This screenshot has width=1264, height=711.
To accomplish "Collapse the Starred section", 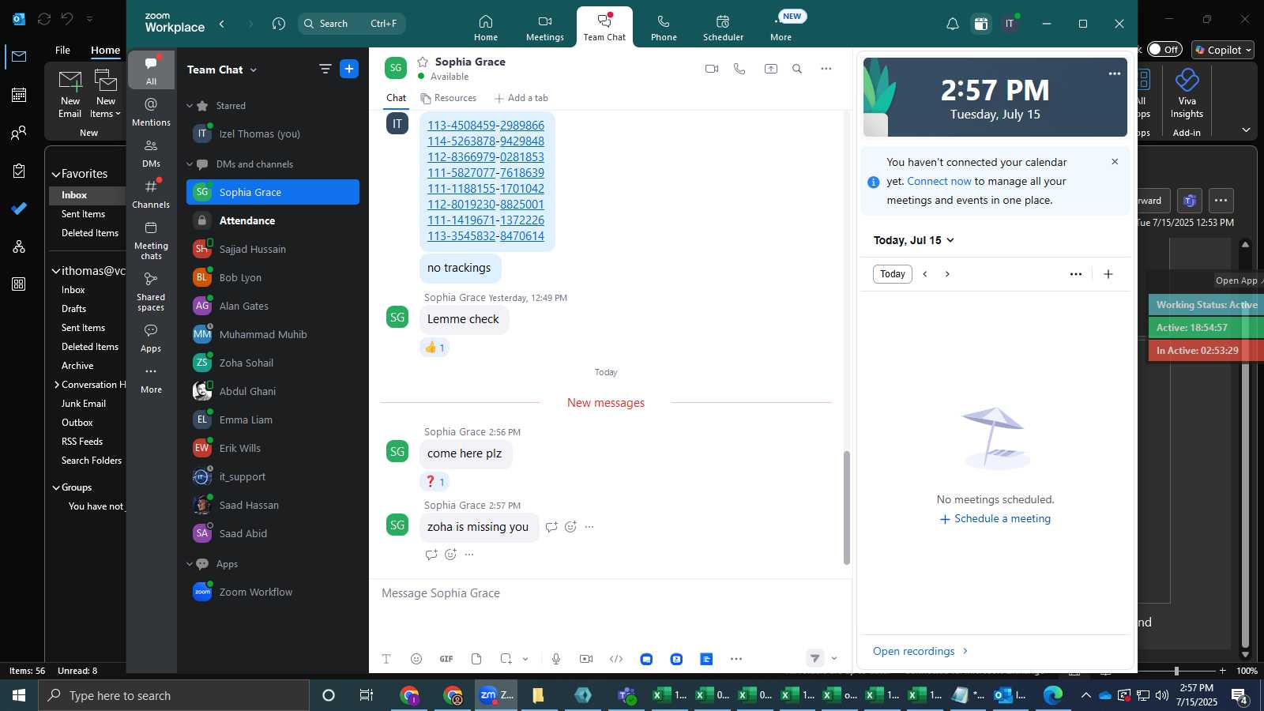I will pyautogui.click(x=190, y=106).
